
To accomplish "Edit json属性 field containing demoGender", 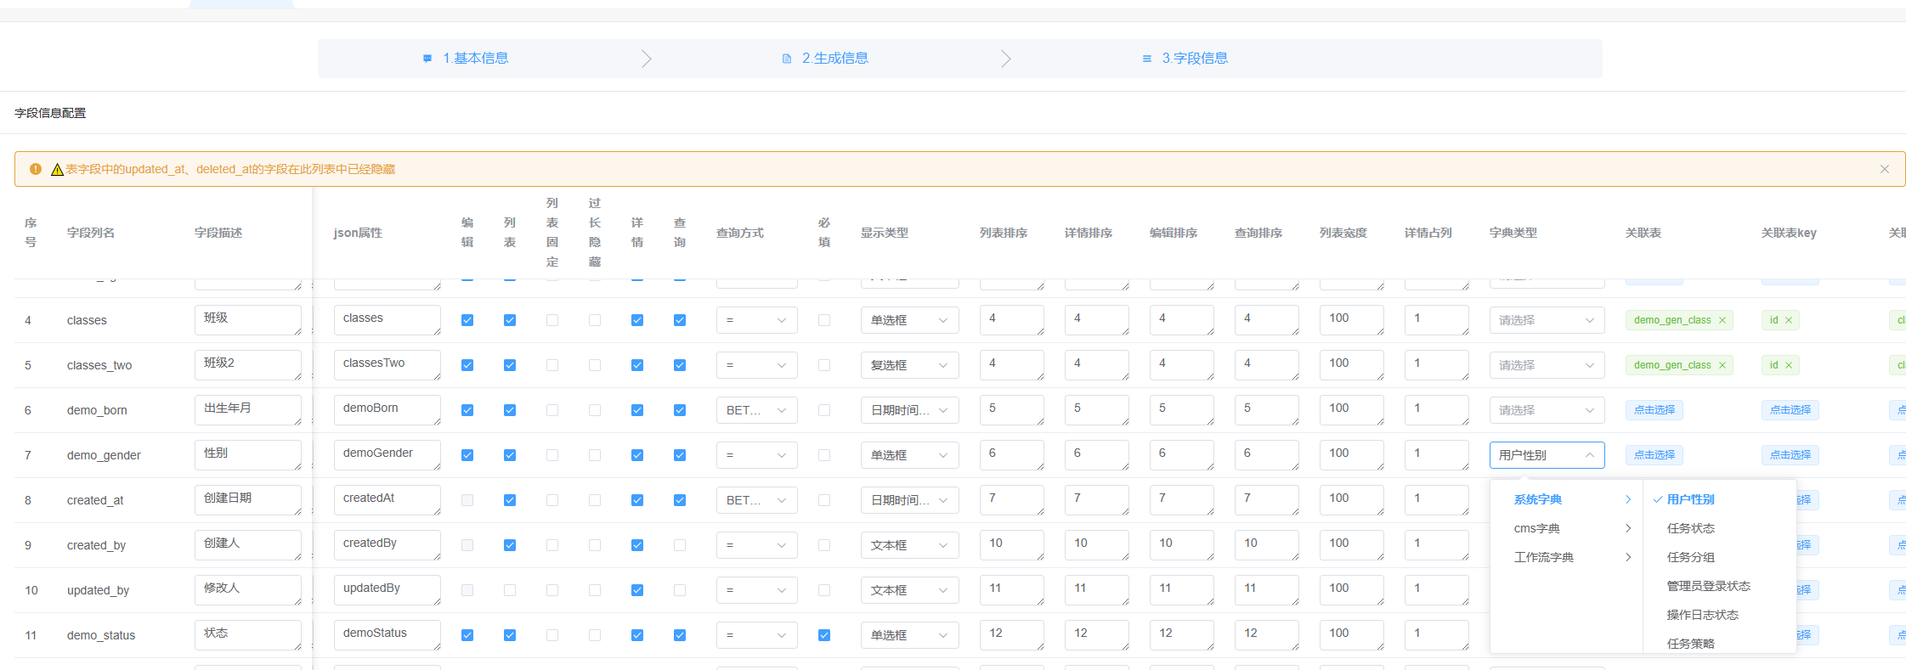I will 387,455.
